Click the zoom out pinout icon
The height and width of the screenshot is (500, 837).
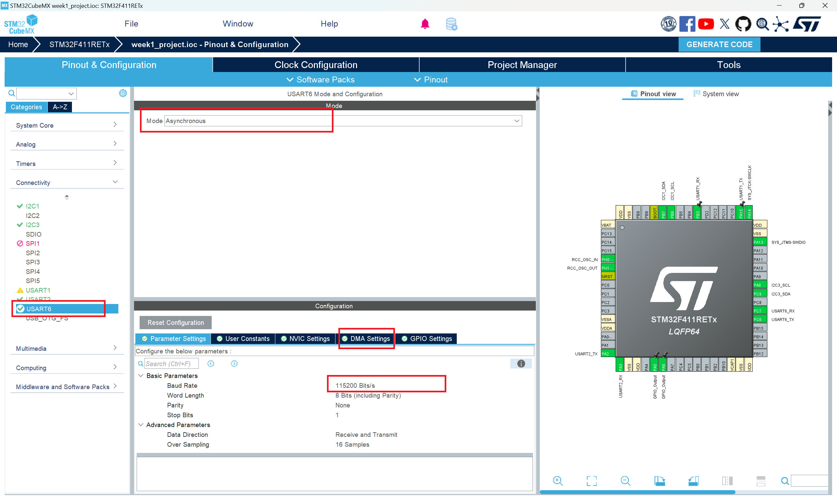click(625, 480)
